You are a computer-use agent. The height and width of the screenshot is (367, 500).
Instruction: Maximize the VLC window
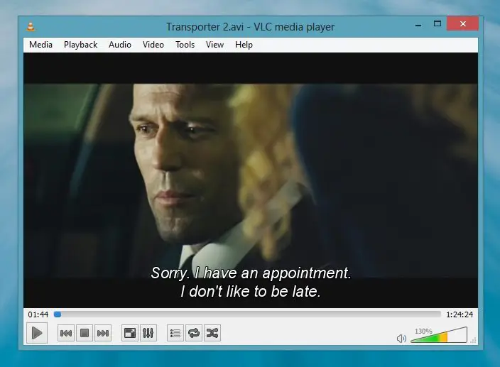click(x=437, y=24)
